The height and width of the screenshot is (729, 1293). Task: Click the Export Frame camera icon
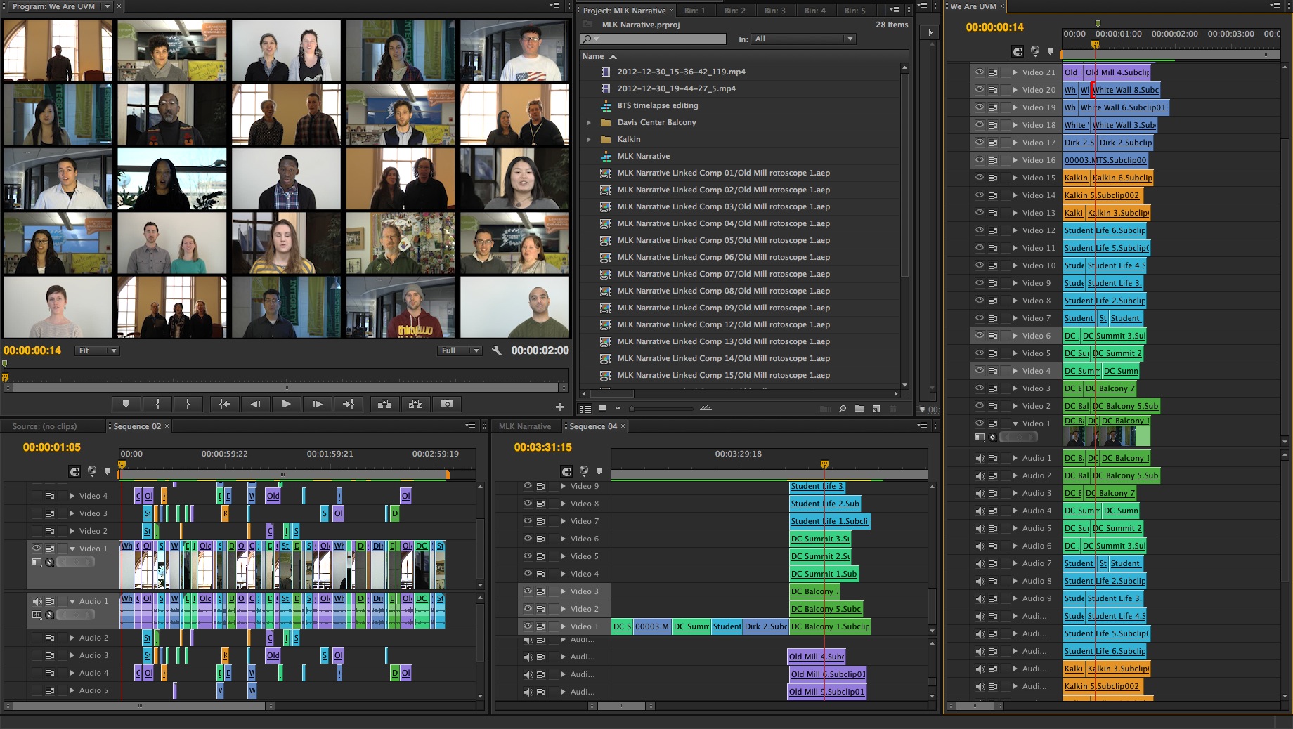[x=446, y=404]
